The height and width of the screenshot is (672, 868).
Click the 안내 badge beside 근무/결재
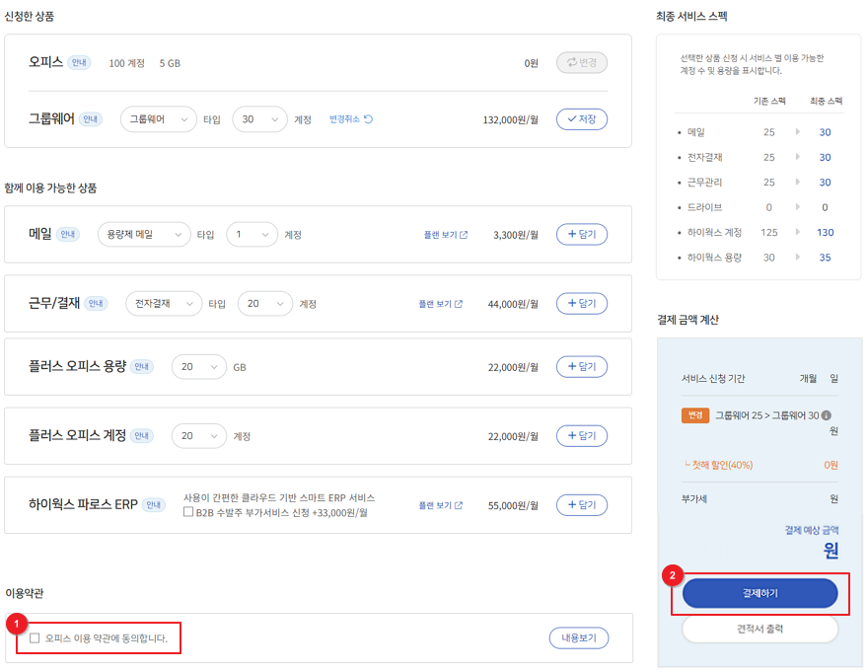pos(96,304)
